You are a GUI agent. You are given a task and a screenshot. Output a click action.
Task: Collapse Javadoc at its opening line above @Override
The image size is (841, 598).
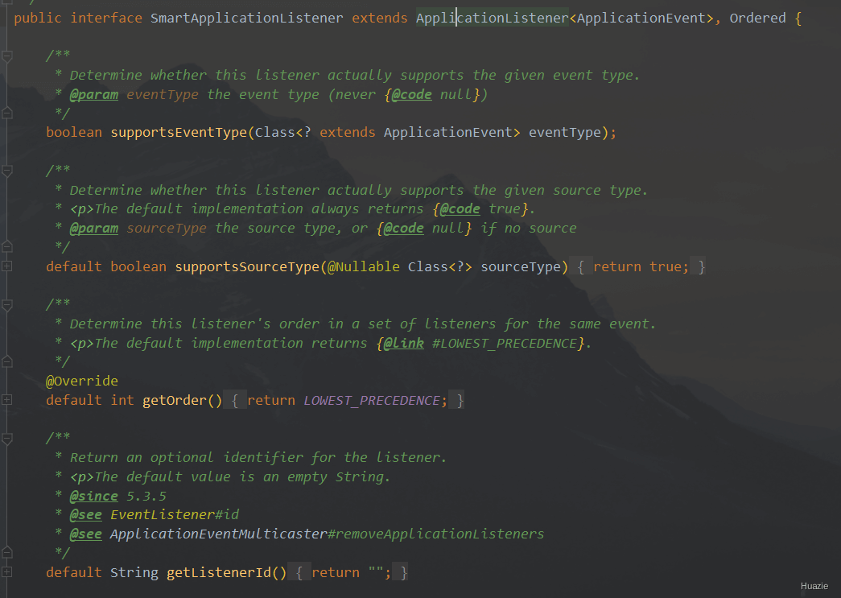(x=7, y=304)
